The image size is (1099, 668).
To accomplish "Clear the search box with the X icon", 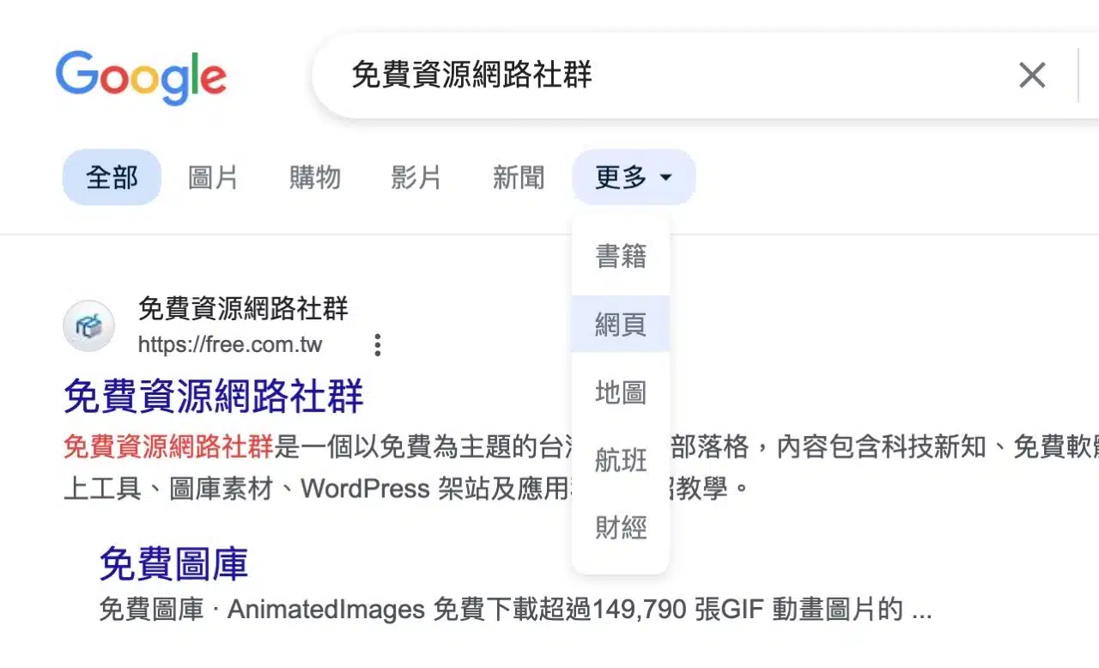I will [x=1031, y=76].
